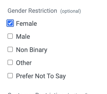Click the partially visible heading at the bottom
This screenshot has height=94, width=107.
[47, 93]
